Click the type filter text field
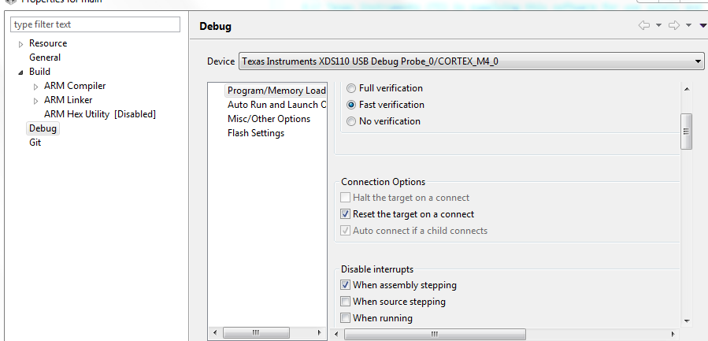 pos(95,24)
